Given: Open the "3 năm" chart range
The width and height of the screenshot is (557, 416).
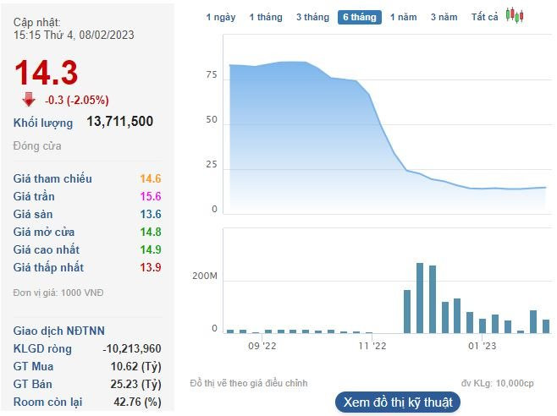Looking at the screenshot, I should click(x=444, y=17).
